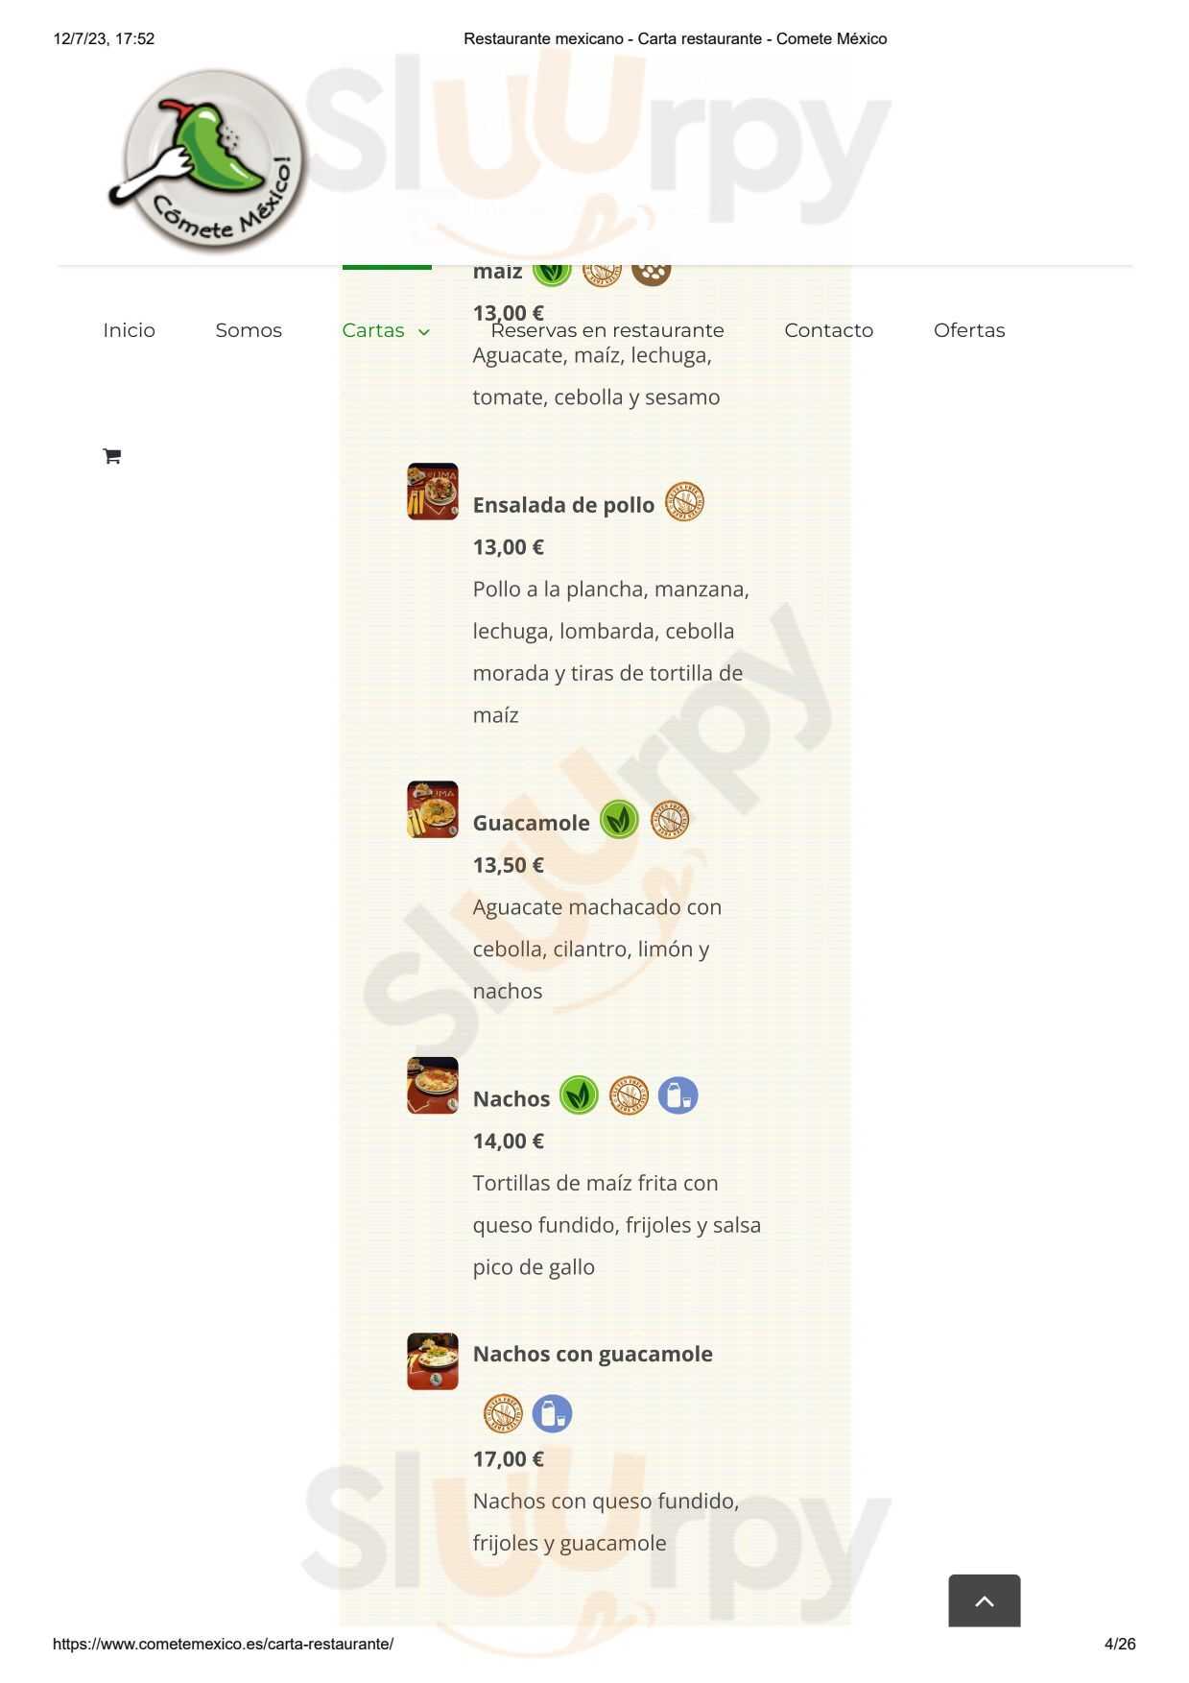Open the Contacto menu item
Viewport: 1189px width, 1683px height.
point(828,330)
